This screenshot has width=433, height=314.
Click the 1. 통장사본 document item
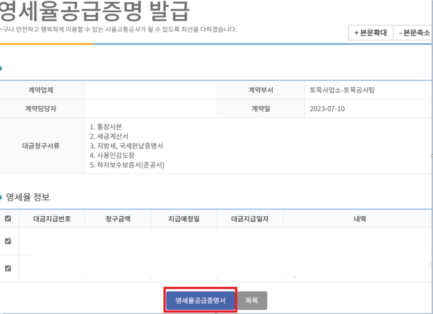(106, 127)
